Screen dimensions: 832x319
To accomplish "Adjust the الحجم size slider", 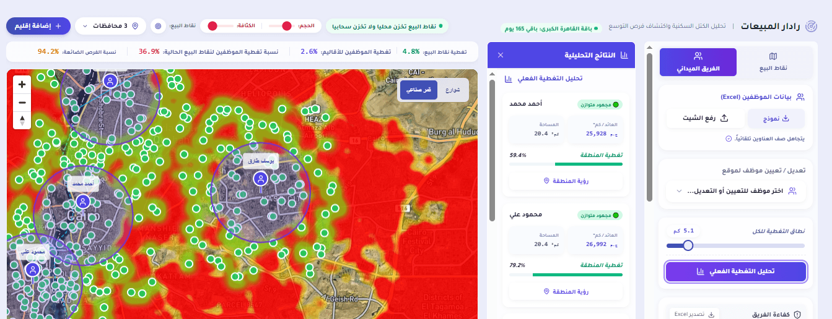I will 286,26.
